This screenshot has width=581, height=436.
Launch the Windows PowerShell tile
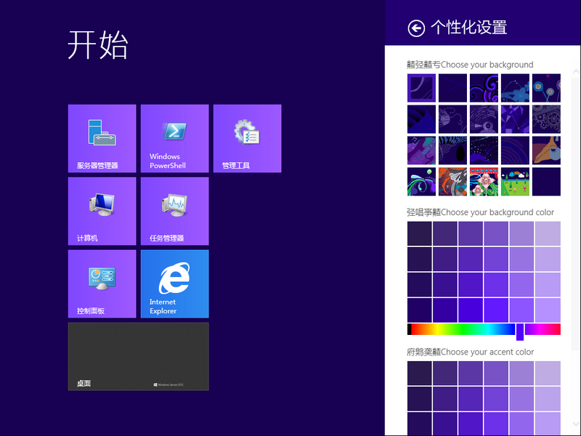[174, 138]
